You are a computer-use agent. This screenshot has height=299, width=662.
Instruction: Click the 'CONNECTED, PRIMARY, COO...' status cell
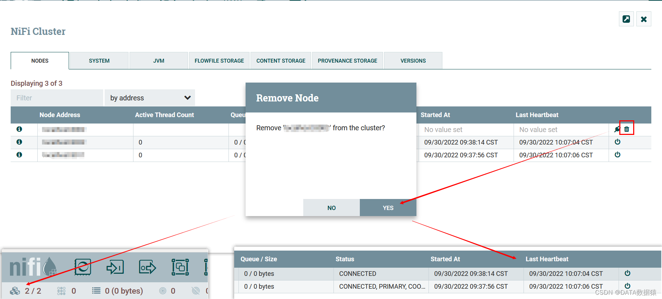tap(382, 287)
